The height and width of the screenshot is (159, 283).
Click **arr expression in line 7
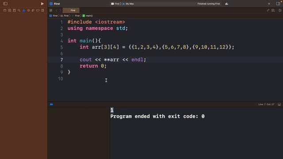click(111, 60)
